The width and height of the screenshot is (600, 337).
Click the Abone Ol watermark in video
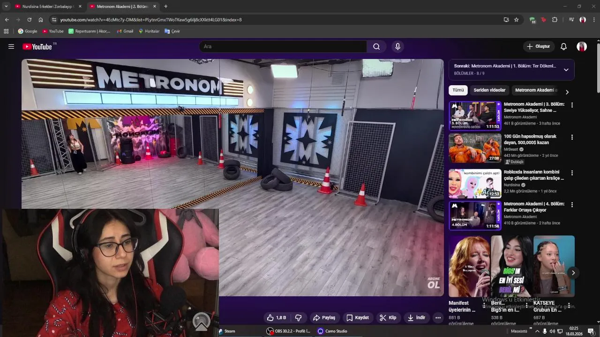click(434, 282)
